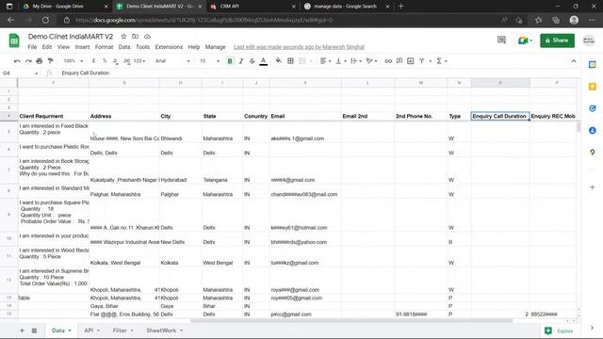This screenshot has width=603, height=339.
Task: Hide the menus with the collapse arrow
Action: (x=574, y=61)
